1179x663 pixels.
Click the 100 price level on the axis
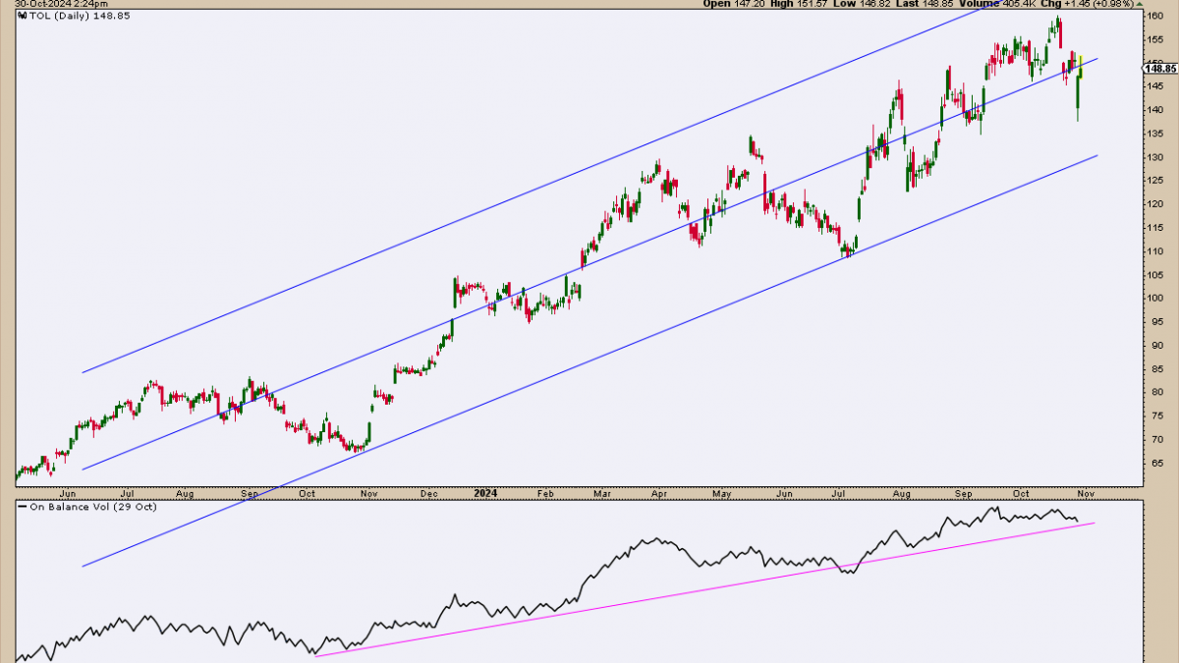coord(1157,299)
